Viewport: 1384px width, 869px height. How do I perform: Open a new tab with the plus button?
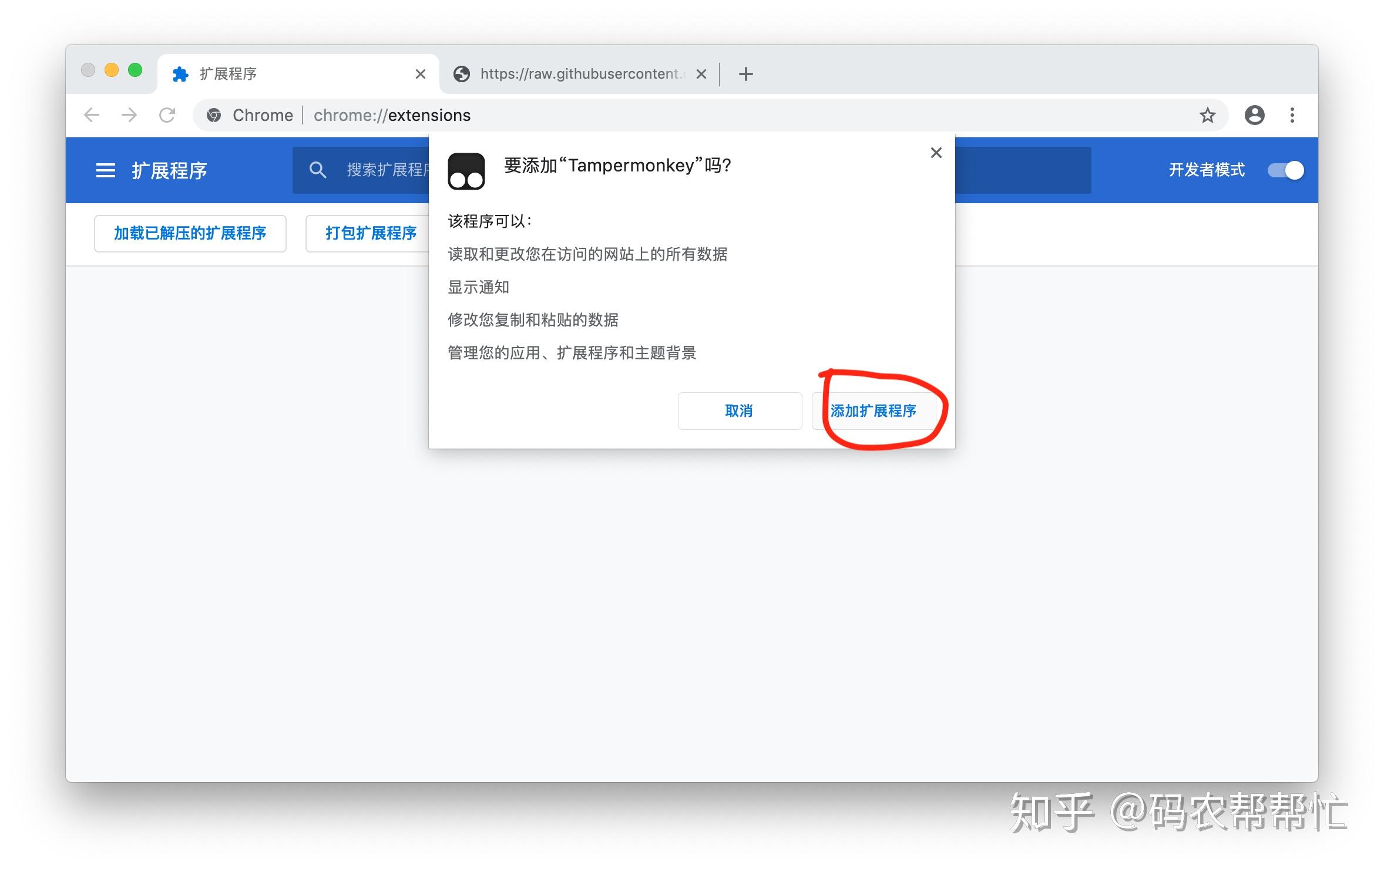[x=745, y=74]
